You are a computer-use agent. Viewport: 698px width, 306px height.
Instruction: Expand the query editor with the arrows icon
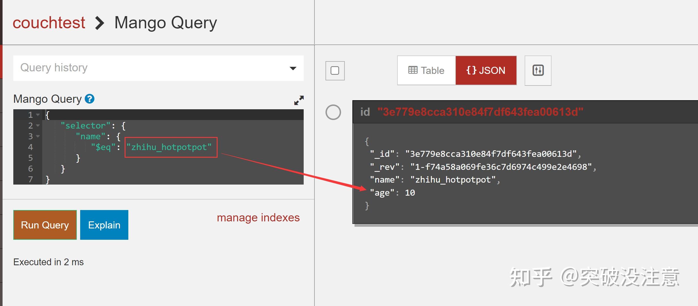299,100
